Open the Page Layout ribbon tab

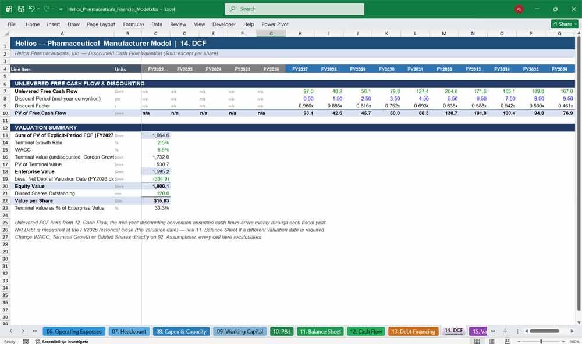coord(101,24)
